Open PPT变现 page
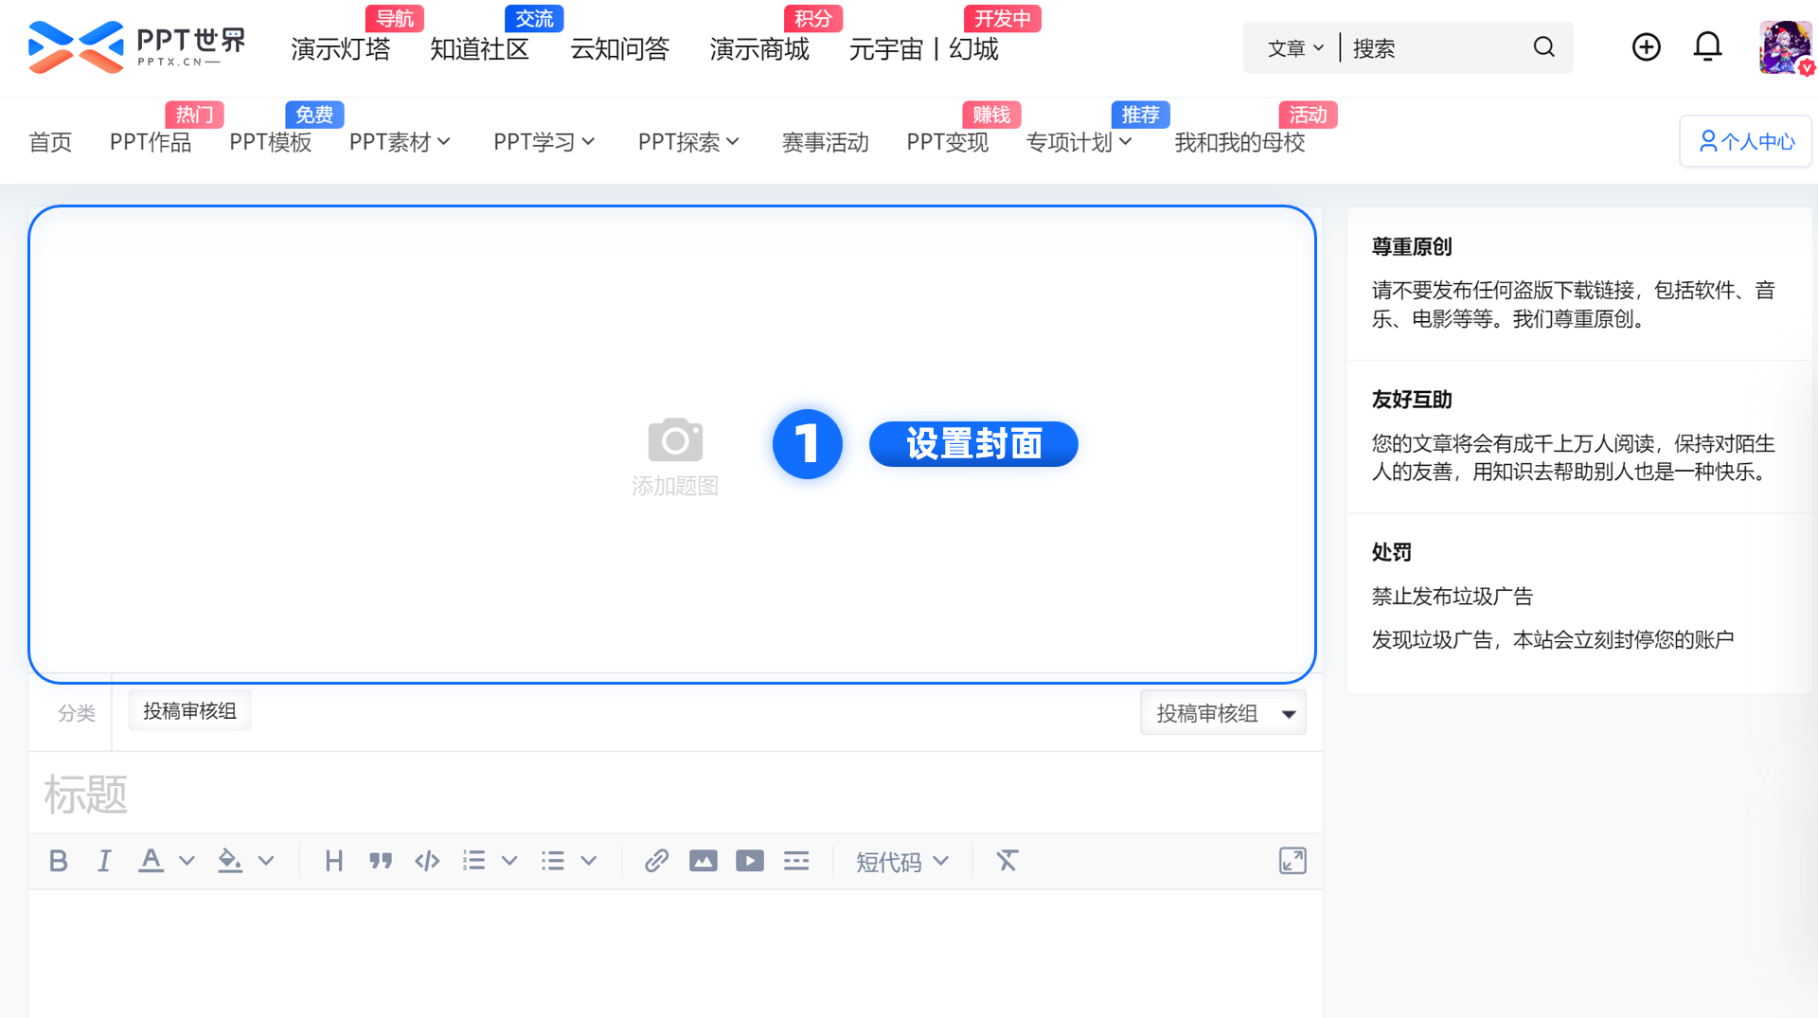Viewport: 1818px width, 1018px height. 948,142
